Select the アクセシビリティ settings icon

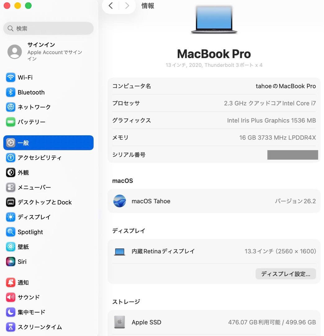click(11, 158)
